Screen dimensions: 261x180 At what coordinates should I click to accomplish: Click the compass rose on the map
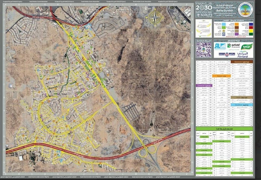point(154,16)
